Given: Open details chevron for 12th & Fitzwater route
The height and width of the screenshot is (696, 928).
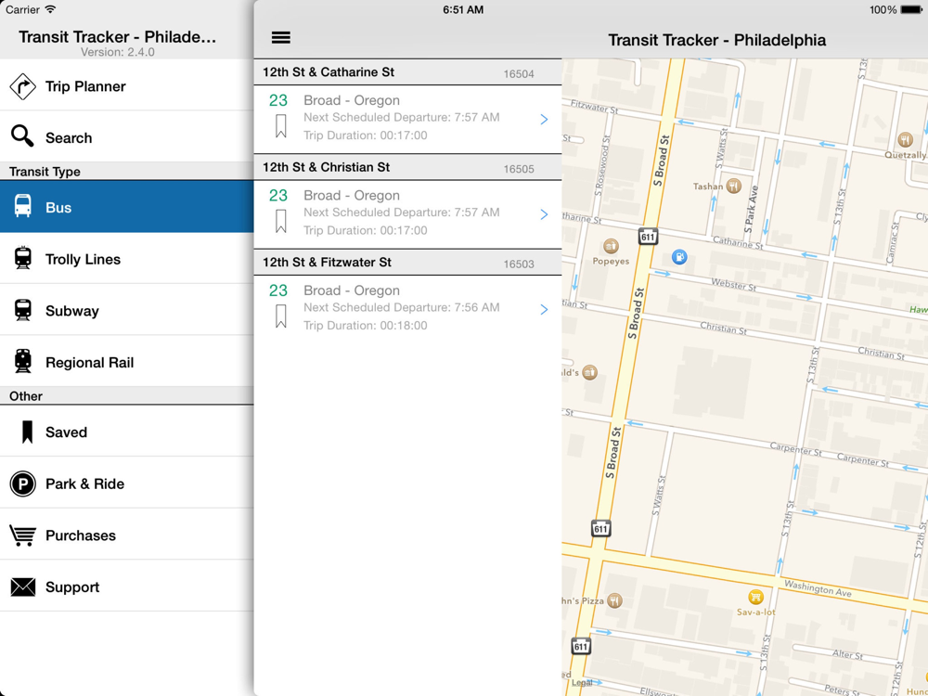Looking at the screenshot, I should tap(544, 310).
